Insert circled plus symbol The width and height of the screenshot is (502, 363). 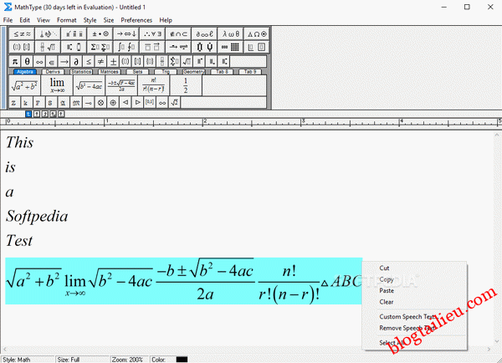tap(113, 102)
